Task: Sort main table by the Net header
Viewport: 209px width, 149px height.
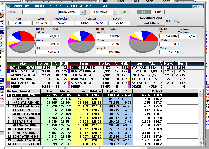Action: coord(142,91)
